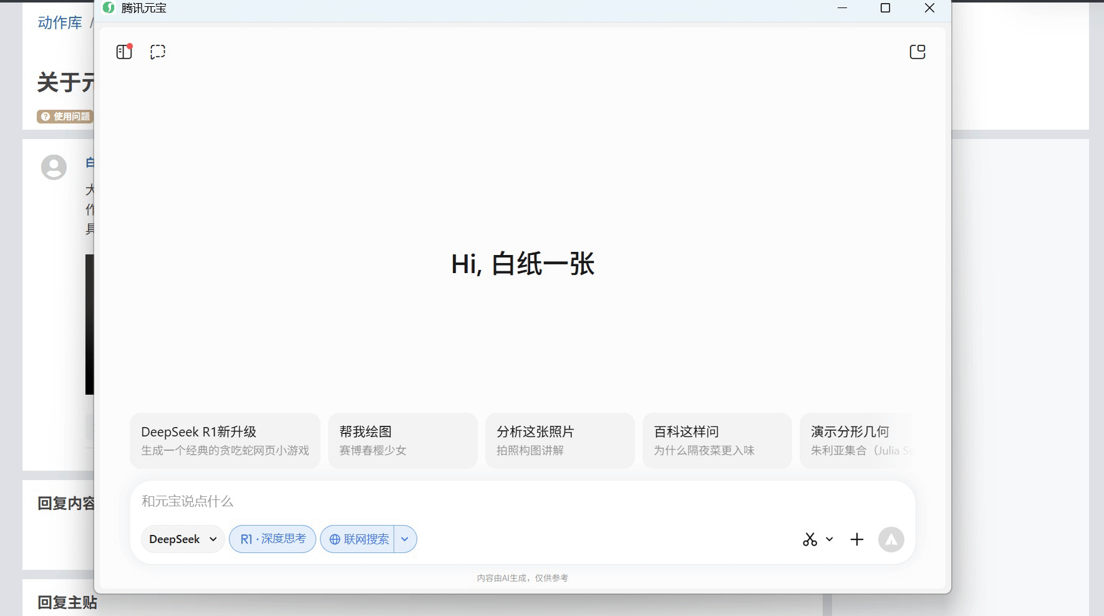This screenshot has width=1104, height=616.
Task: Click the plus attachment icon
Action: tap(857, 539)
